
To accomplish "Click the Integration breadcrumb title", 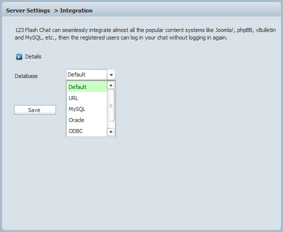I will point(76,10).
